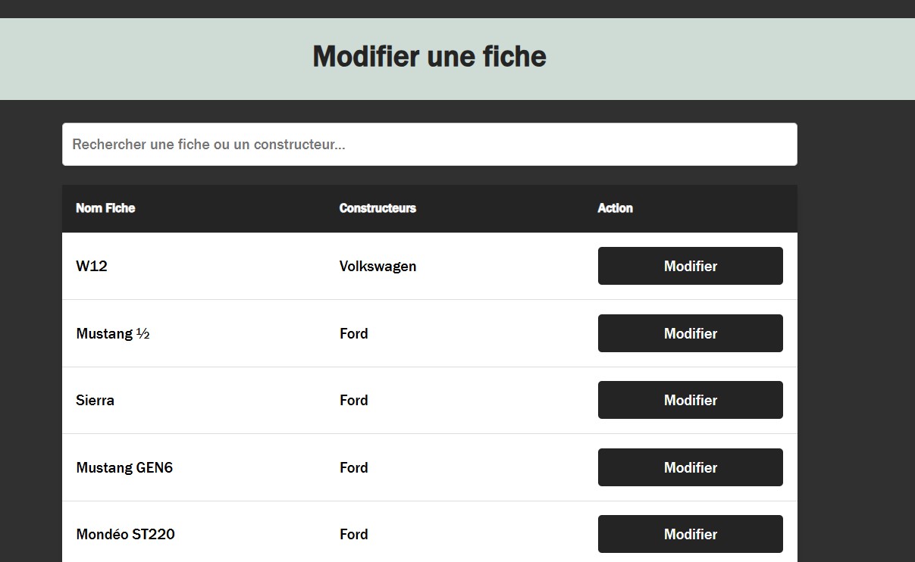Click the Mustang ½ fiche name
The height and width of the screenshot is (562, 915).
point(113,334)
